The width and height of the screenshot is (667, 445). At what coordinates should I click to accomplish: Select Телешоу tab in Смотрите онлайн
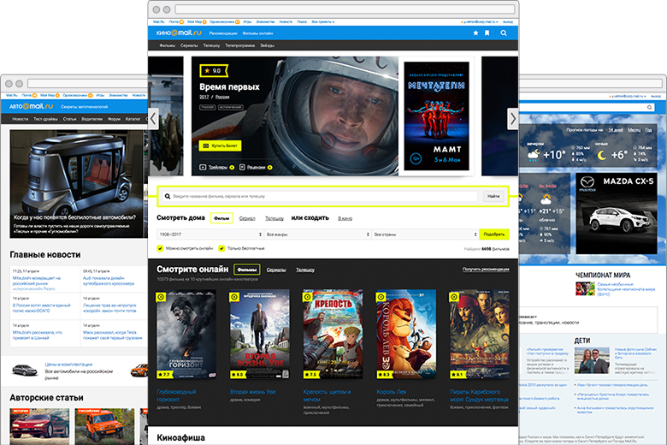coord(305,270)
